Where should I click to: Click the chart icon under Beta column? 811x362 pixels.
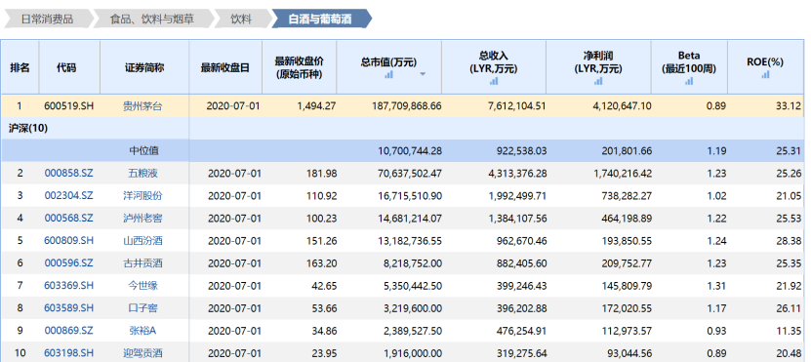[x=689, y=81]
